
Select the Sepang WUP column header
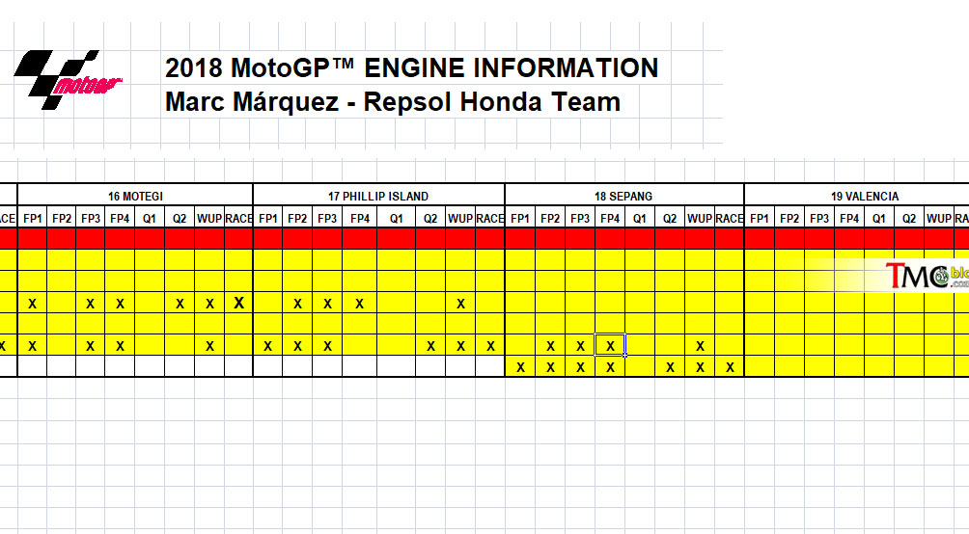click(700, 218)
